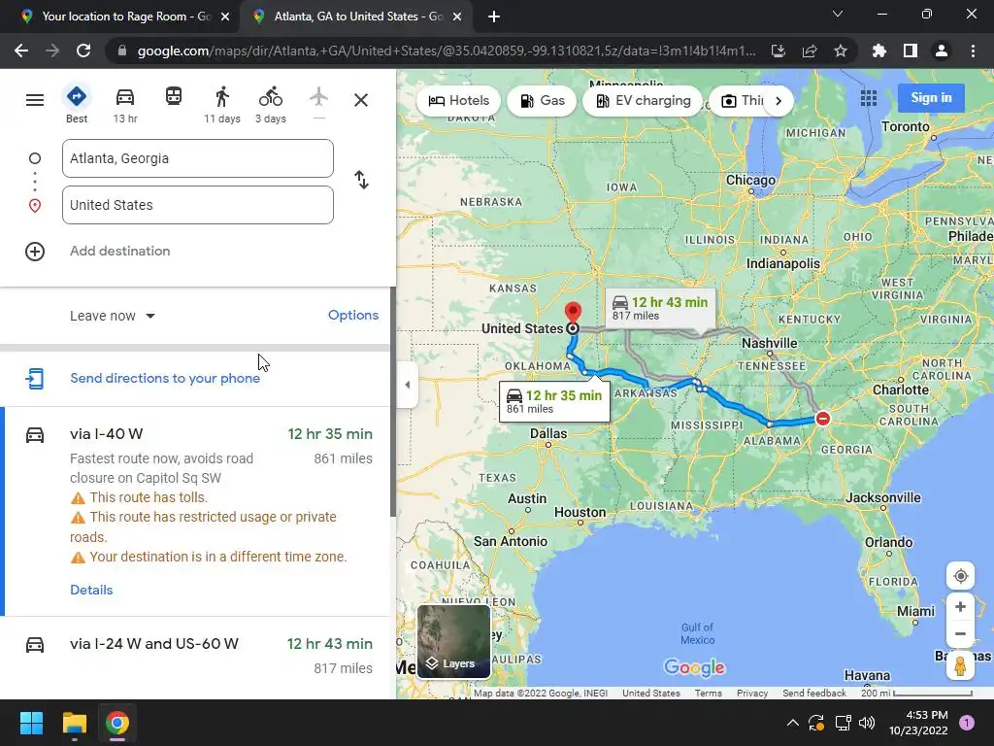994x746 pixels.
Task: Open the Chrome three-dot menu
Action: (x=973, y=51)
